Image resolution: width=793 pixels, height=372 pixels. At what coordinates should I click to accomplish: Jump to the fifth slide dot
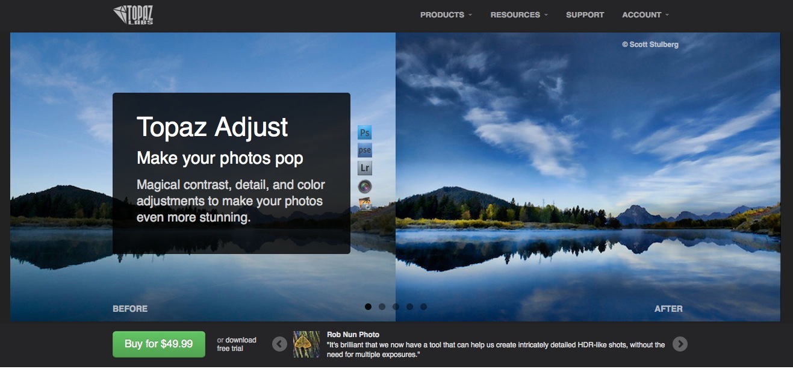[423, 306]
